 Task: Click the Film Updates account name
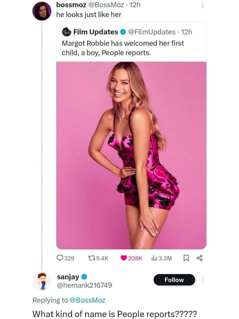95,32
